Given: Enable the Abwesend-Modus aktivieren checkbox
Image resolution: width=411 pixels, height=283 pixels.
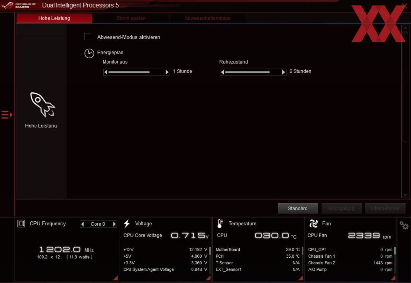Looking at the screenshot, I should (88, 37).
